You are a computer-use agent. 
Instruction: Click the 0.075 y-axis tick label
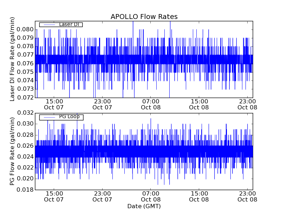(25, 72)
